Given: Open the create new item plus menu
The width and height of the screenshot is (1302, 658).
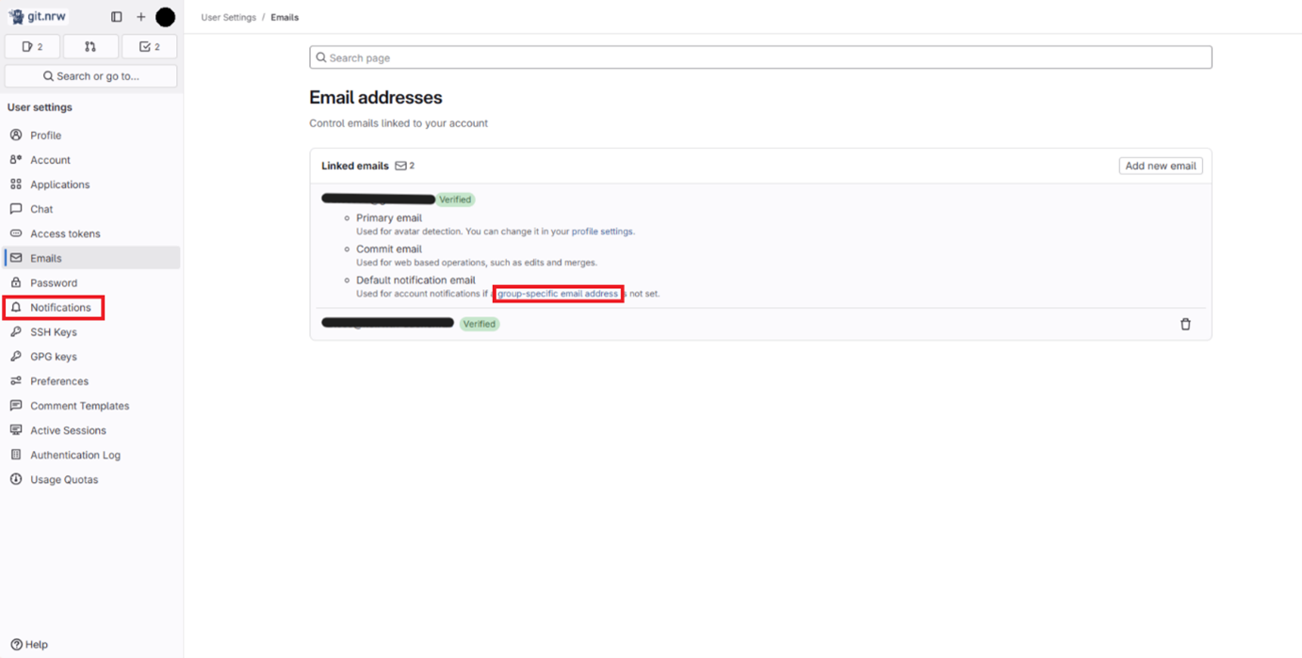Looking at the screenshot, I should coord(139,16).
